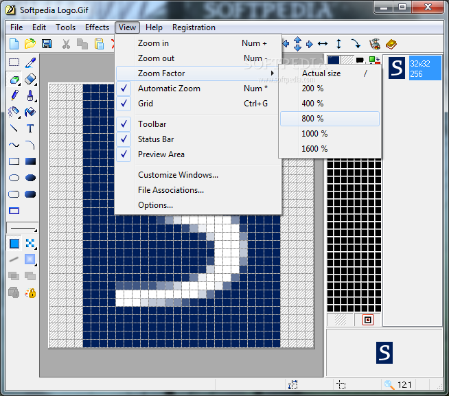Screen dimensions: 449x396
Task: Set zoom factor to 1600 %
Action: [x=330, y=149]
